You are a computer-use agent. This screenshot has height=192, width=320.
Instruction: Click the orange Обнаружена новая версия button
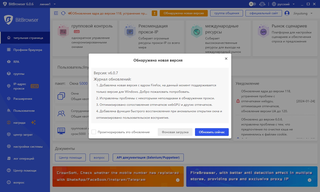184,13
